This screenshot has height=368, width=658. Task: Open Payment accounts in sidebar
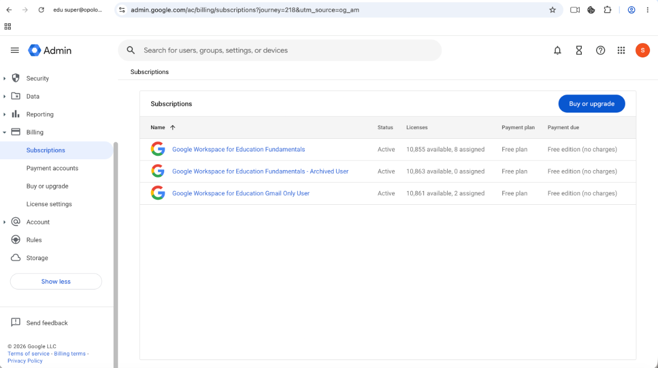pos(52,168)
